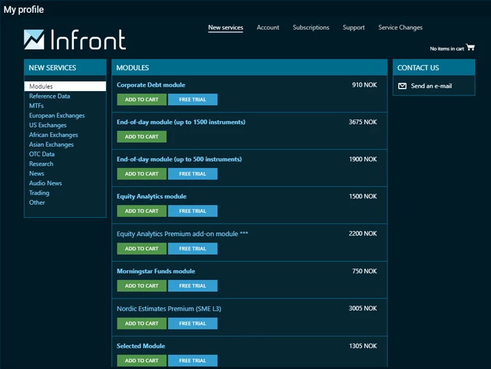Open the Selected Module title
The width and height of the screenshot is (491, 369).
point(141,346)
